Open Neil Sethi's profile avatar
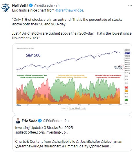 [6, 8]
